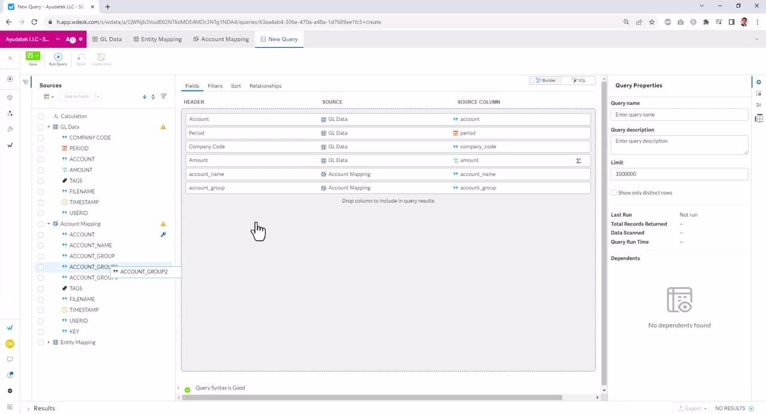Collapse the GL Data tree node
Screen dimensions: 766x414
click(48, 127)
